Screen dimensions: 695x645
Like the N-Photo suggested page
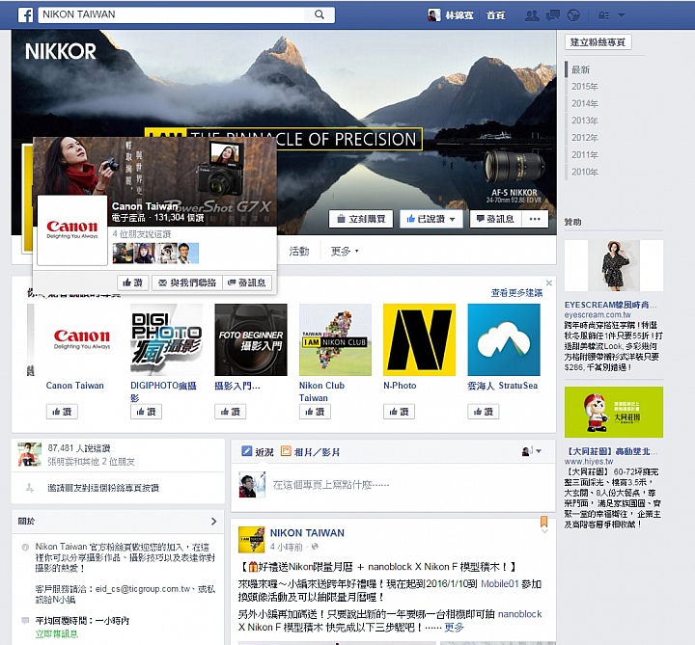pos(399,412)
